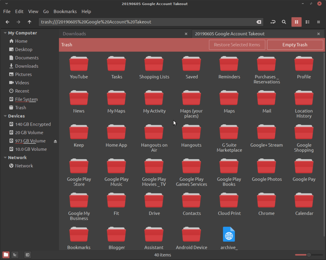This screenshot has height=260, width=326.
Task: Toggle location entry mode icon
Action: [x=273, y=22]
